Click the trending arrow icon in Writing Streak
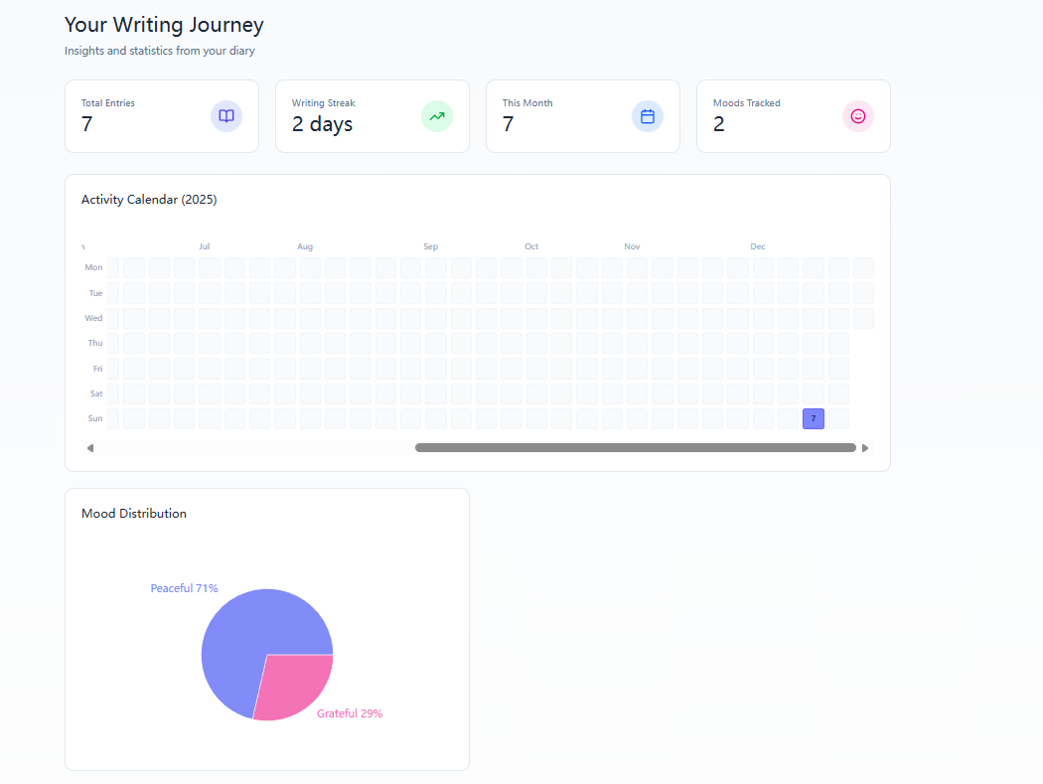The height and width of the screenshot is (784, 1043). (437, 116)
